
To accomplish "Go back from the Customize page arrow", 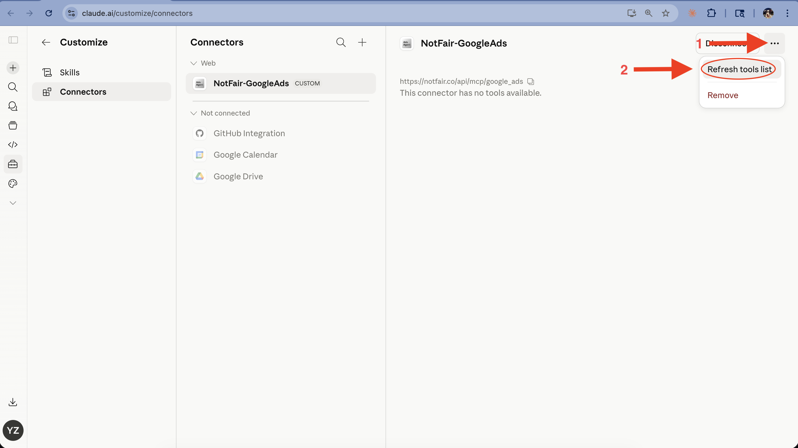I will coord(46,42).
